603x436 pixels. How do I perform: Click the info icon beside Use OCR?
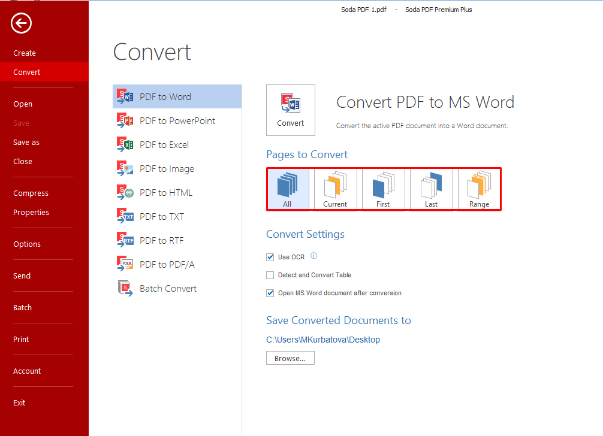[x=314, y=256]
